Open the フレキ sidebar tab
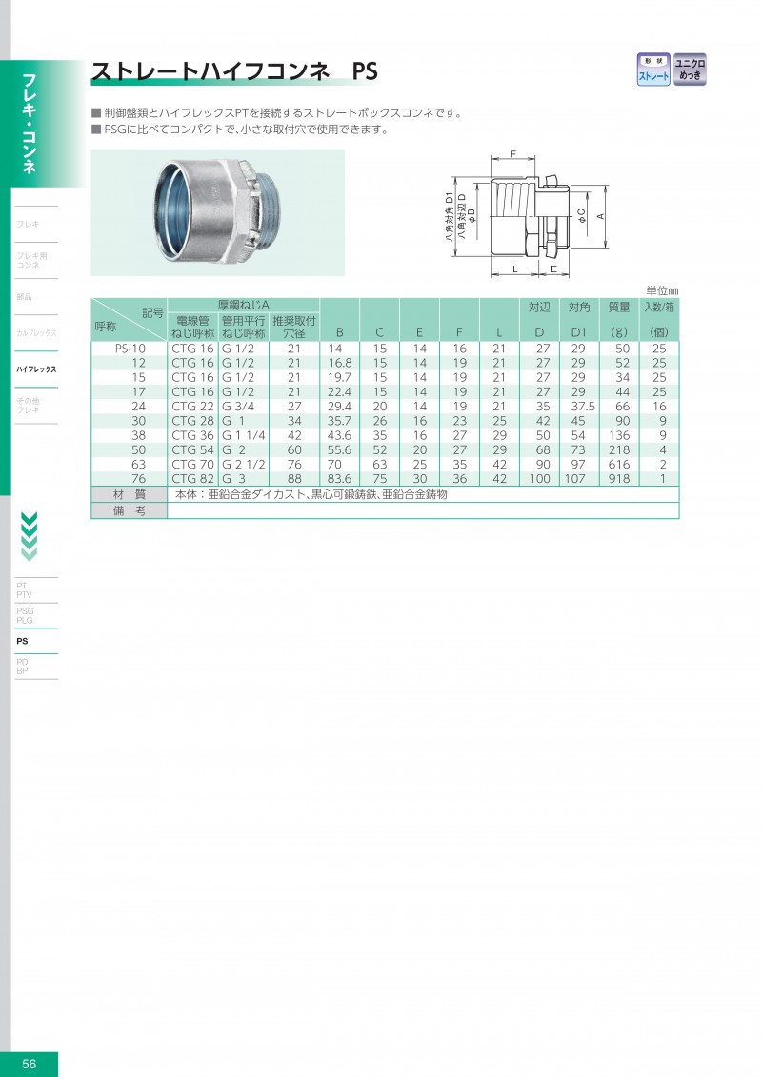Image resolution: width=762 pixels, height=1077 pixels. click(29, 224)
